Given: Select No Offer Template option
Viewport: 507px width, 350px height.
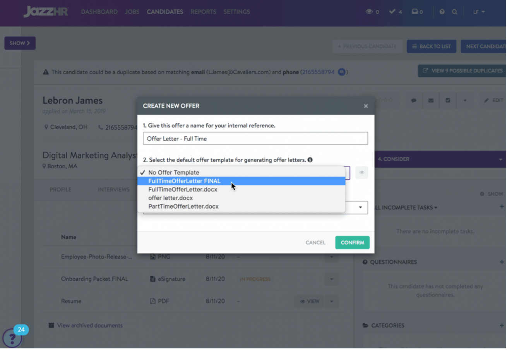Looking at the screenshot, I should point(174,173).
